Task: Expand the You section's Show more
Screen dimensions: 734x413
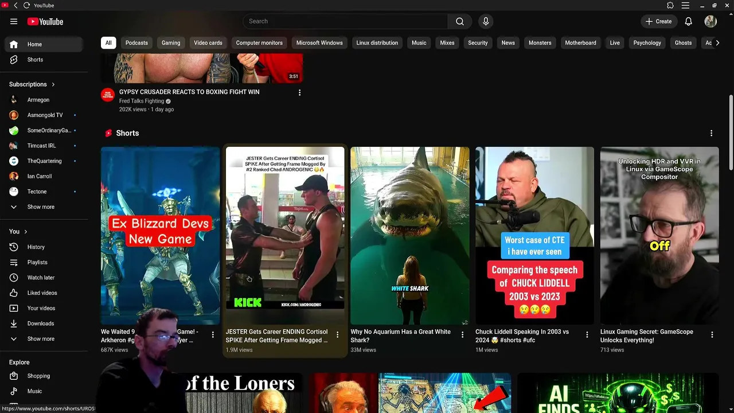Action: tap(44, 339)
